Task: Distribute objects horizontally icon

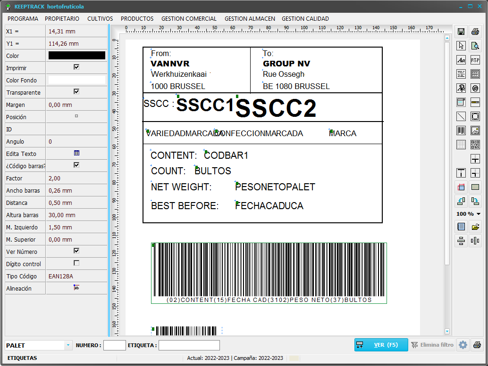Action: click(x=475, y=241)
